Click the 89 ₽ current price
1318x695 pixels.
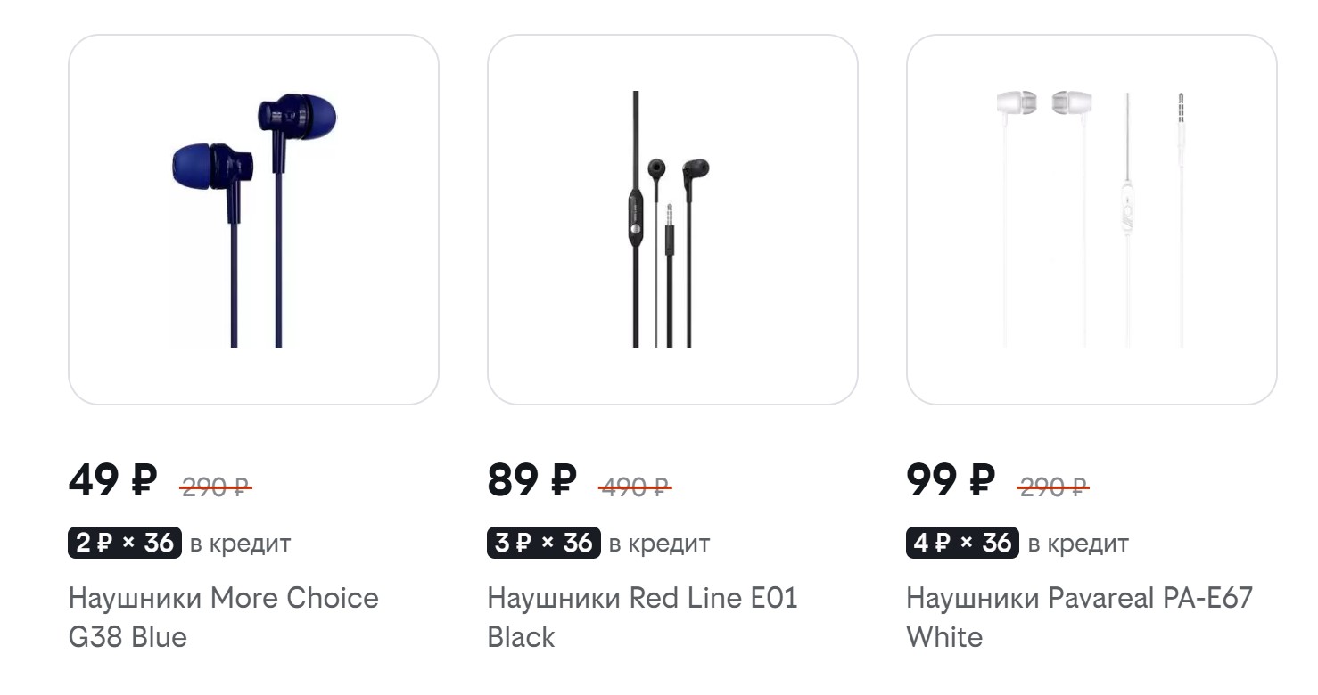(x=531, y=481)
